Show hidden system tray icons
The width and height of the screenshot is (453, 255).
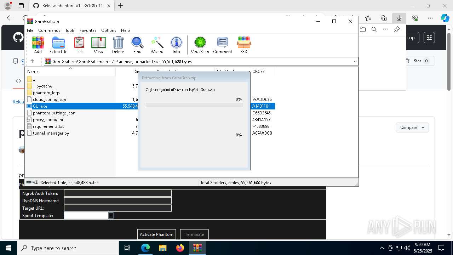(x=382, y=248)
